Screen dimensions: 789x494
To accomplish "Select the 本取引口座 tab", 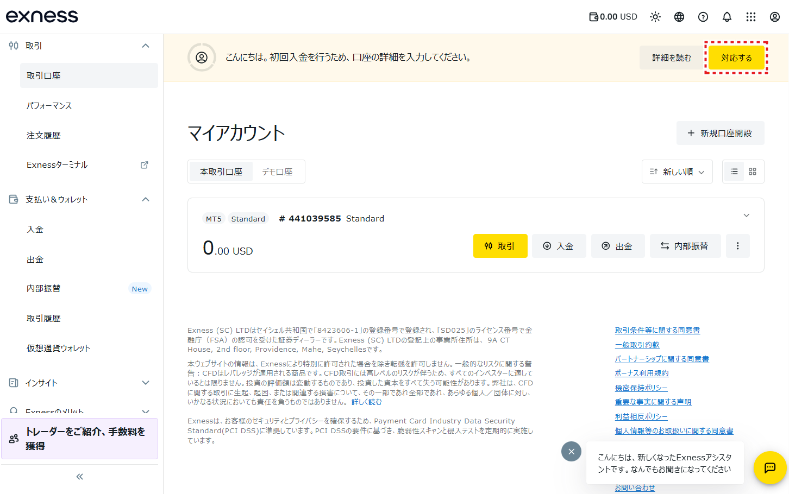I will (x=221, y=172).
